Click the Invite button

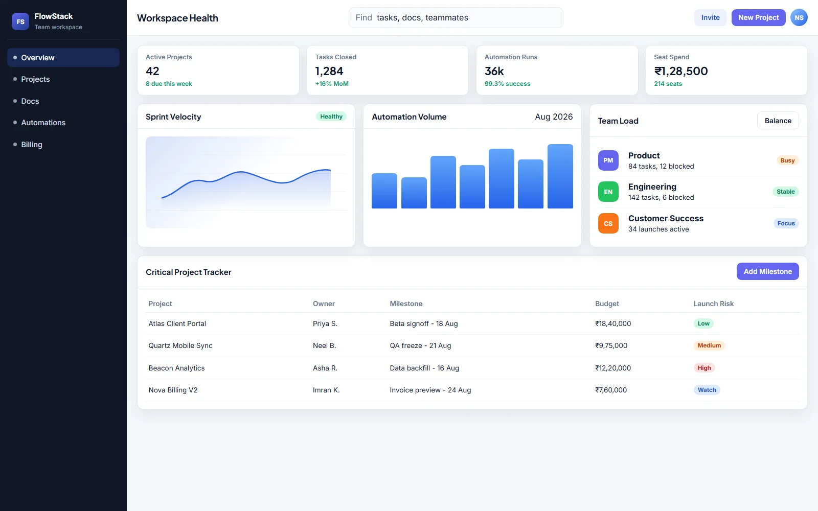pos(710,17)
